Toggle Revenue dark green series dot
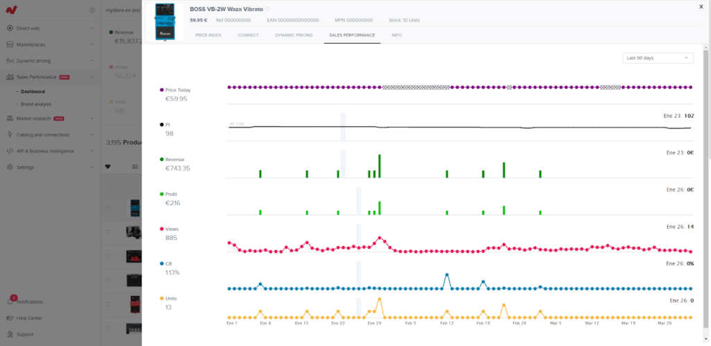 [x=162, y=159]
